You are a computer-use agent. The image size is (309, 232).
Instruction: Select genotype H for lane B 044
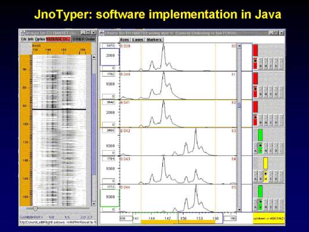(266, 205)
